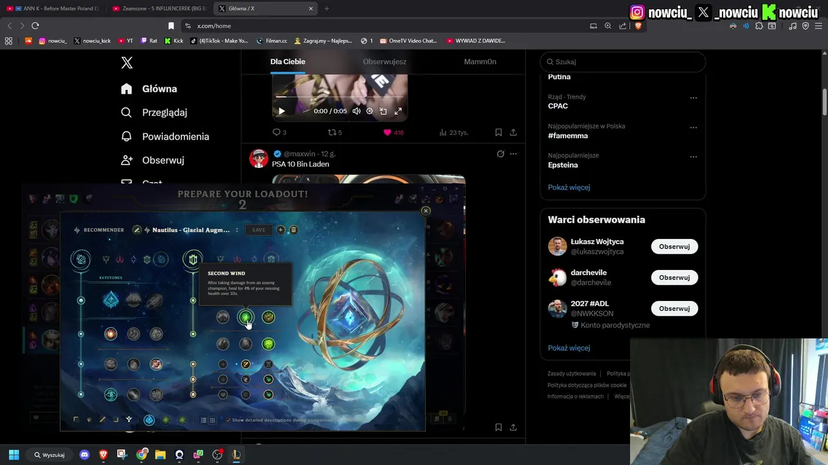Select the Bone Plating rune

268,316
